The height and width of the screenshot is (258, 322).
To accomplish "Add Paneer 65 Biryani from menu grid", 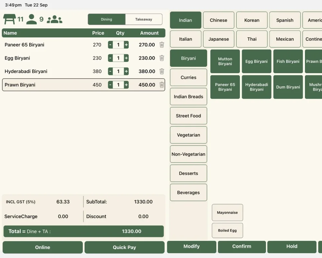I will pyautogui.click(x=225, y=87).
